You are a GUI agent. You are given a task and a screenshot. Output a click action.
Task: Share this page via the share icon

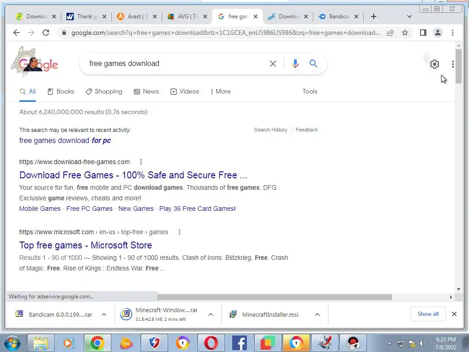390,33
